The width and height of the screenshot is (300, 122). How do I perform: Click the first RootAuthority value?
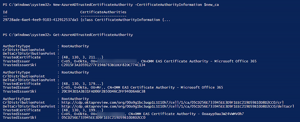point(75,46)
